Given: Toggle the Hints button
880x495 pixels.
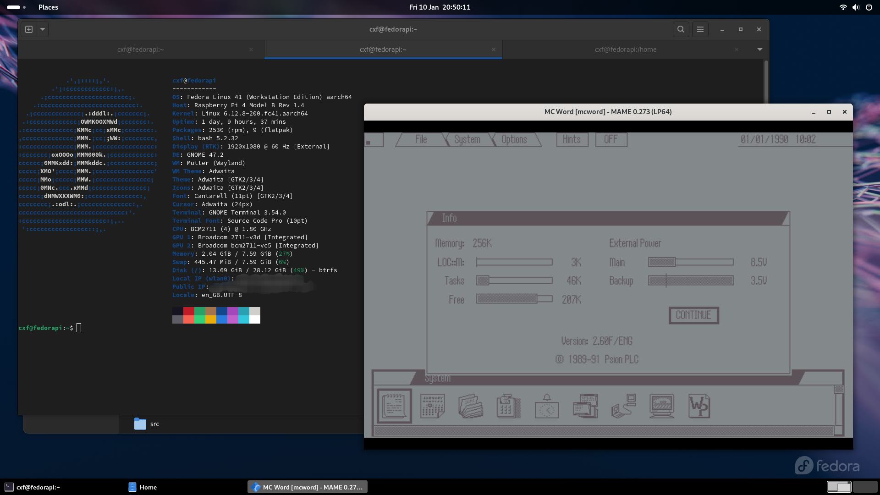Looking at the screenshot, I should tap(572, 139).
